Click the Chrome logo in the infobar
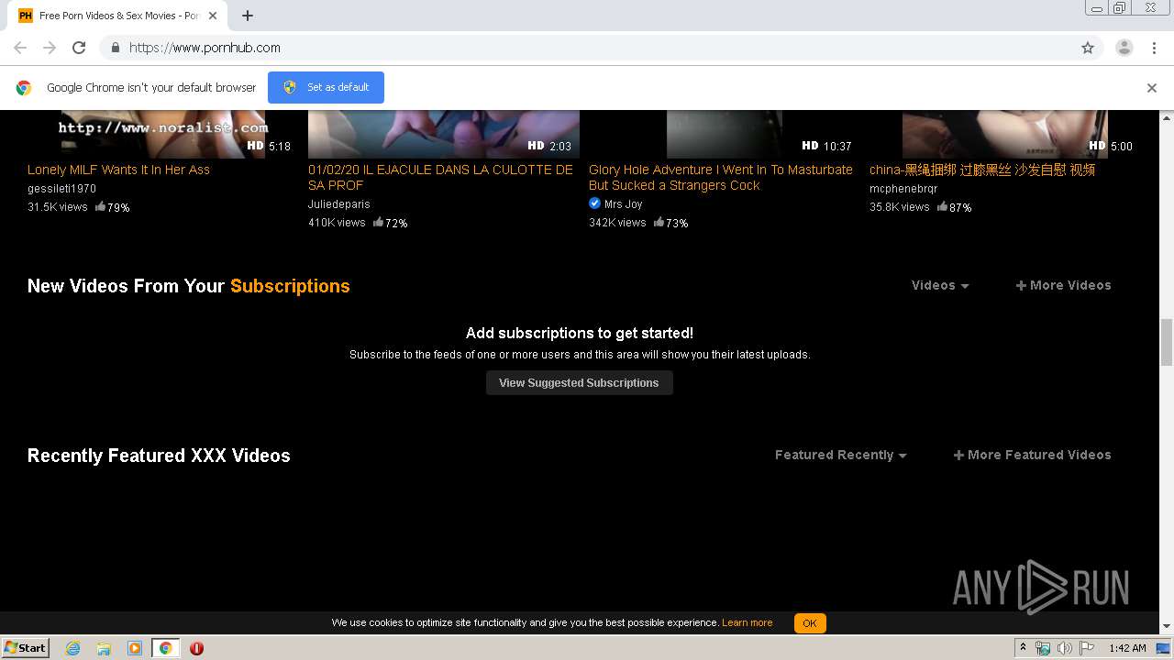 24,88
